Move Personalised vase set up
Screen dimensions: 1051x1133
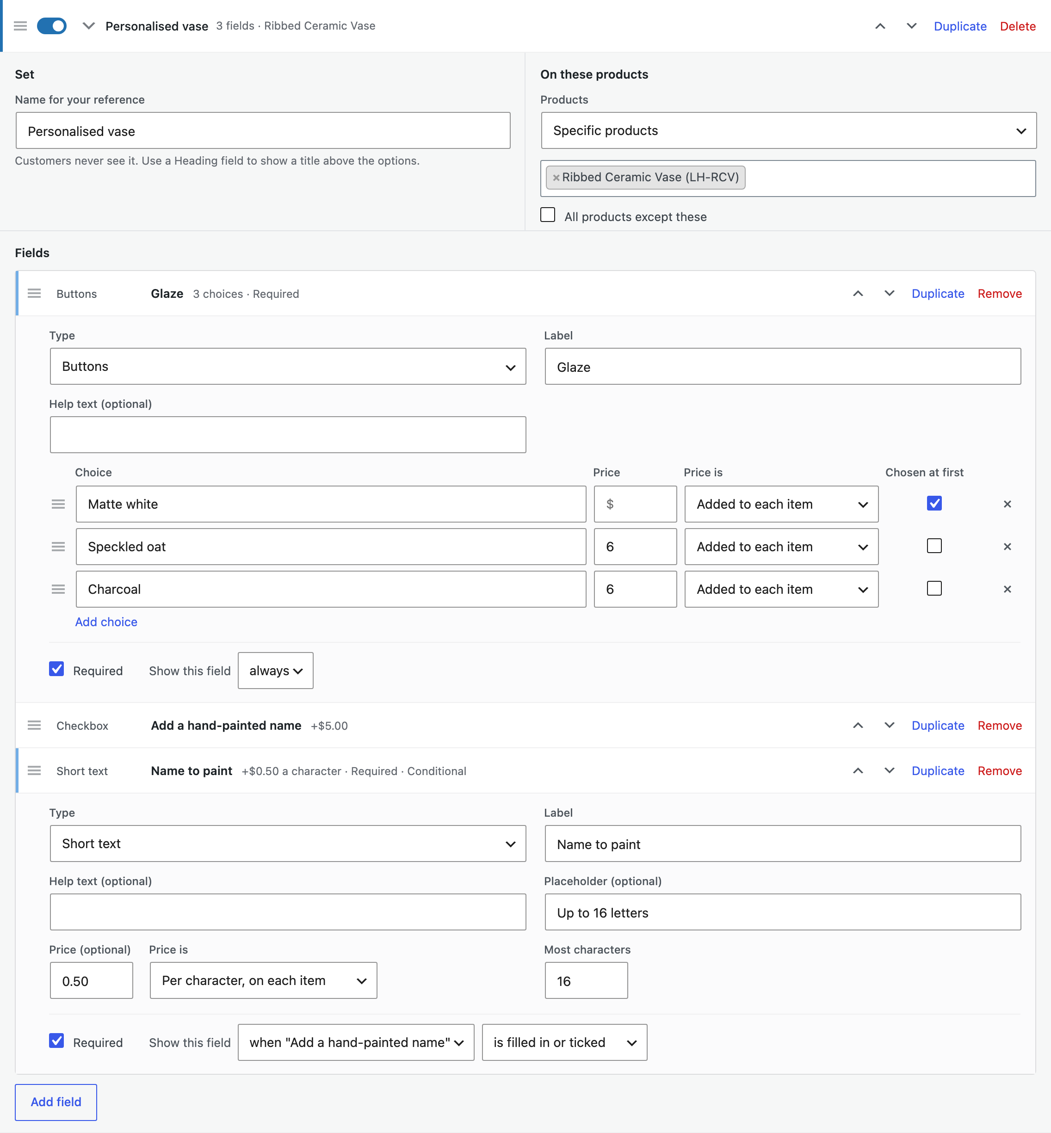pyautogui.click(x=880, y=26)
